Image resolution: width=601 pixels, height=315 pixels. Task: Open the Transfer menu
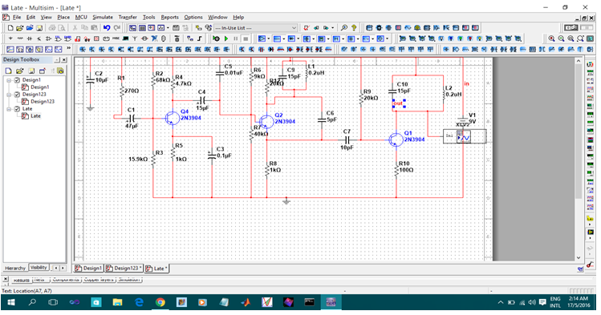(x=128, y=17)
